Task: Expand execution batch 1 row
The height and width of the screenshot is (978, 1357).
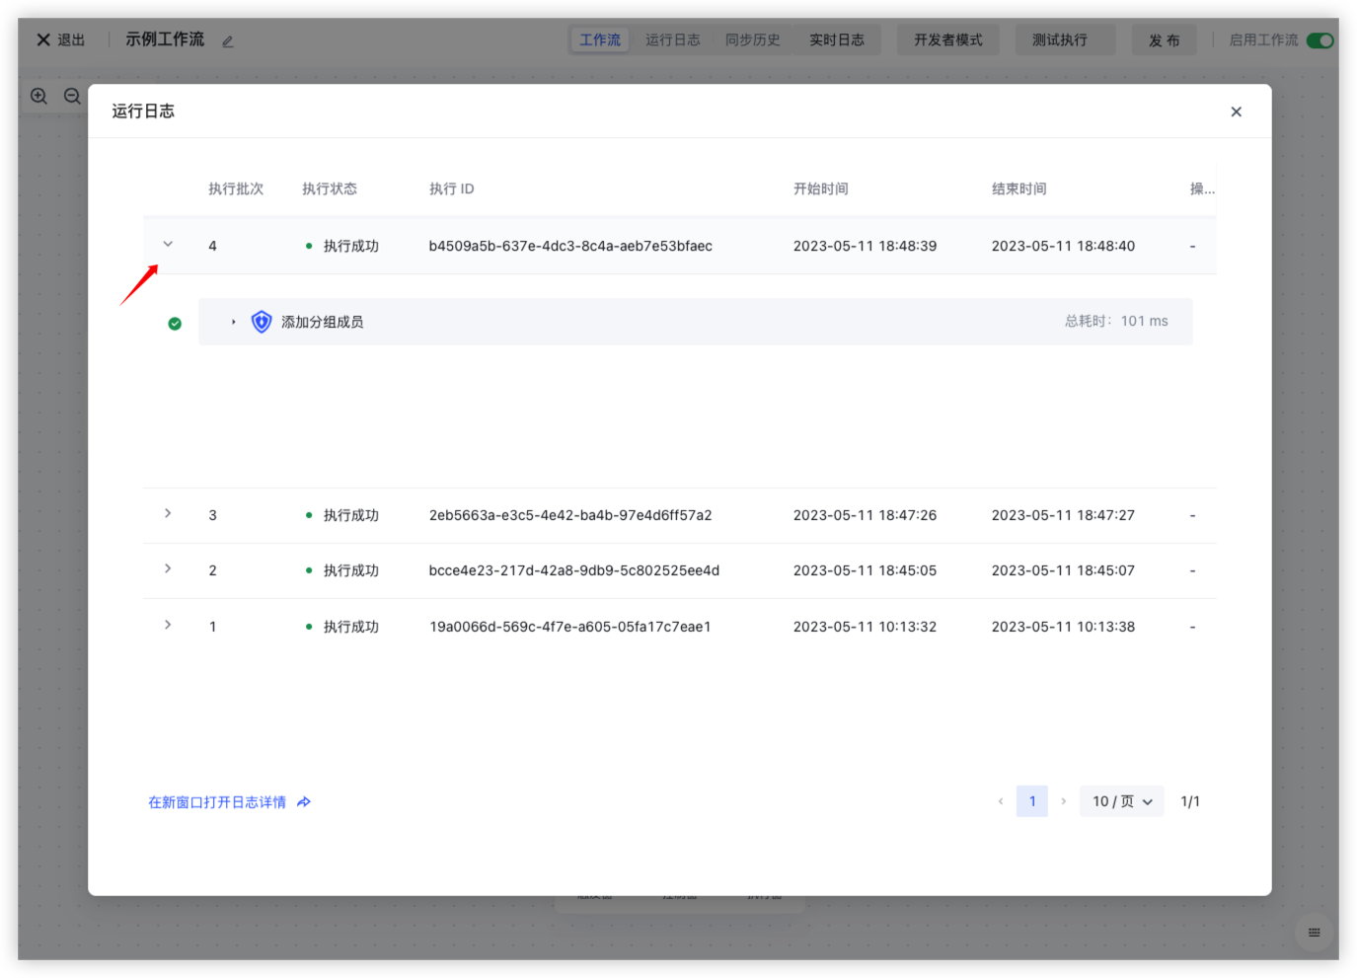Action: [x=168, y=626]
